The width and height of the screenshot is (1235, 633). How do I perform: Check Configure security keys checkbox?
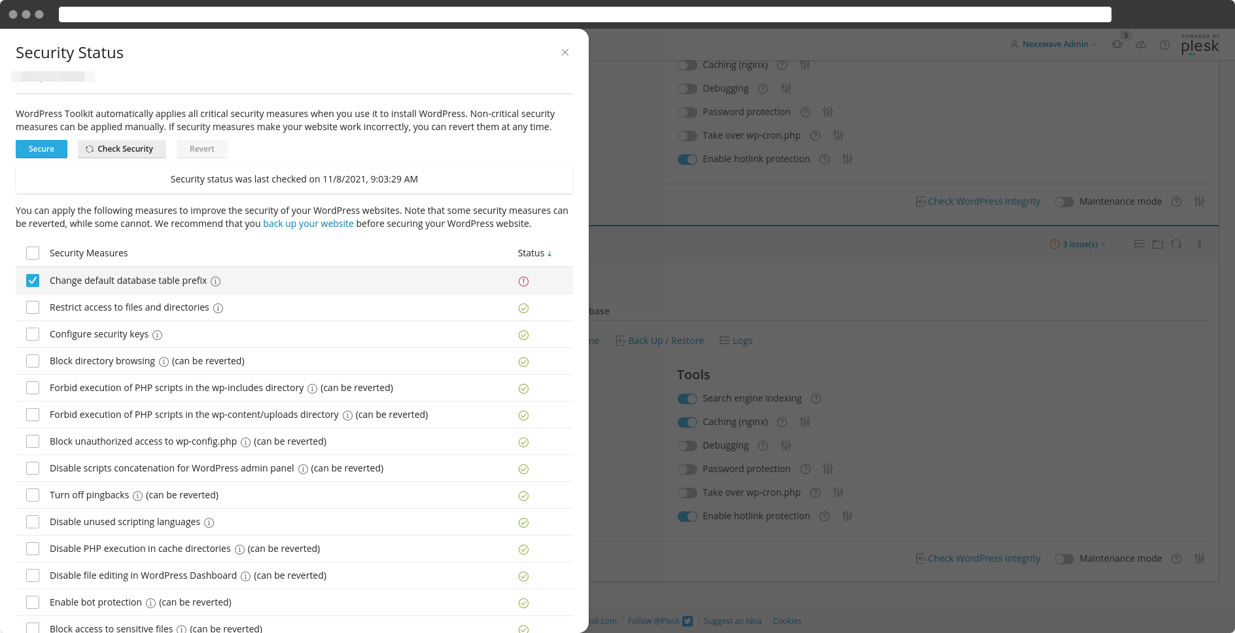[33, 334]
